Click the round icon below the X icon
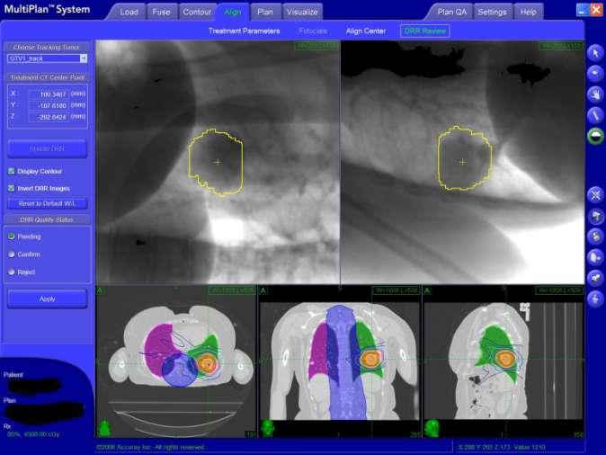The image size is (606, 455). click(595, 215)
